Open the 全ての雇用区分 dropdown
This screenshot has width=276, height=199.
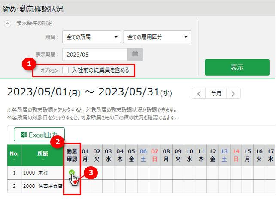(157, 37)
